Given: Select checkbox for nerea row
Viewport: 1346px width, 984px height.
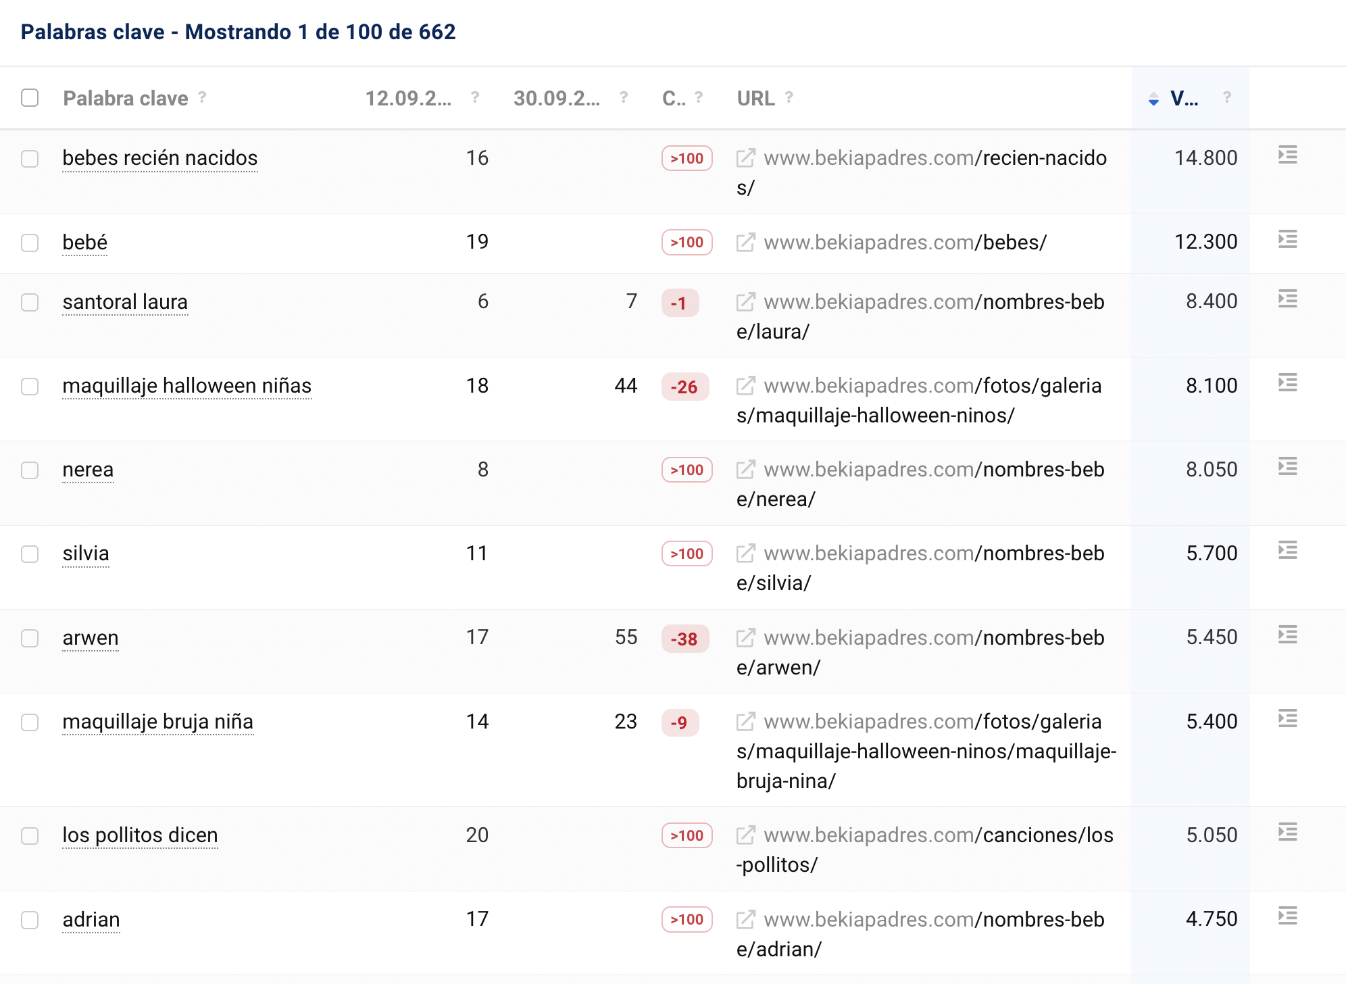Looking at the screenshot, I should tap(30, 470).
